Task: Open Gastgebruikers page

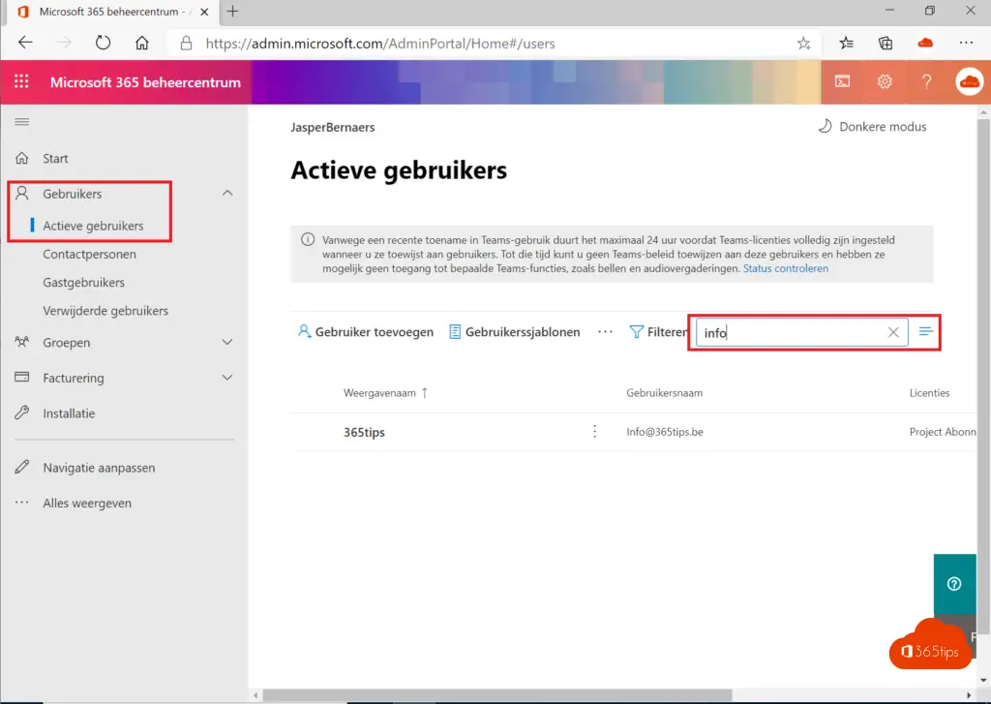Action: [83, 283]
